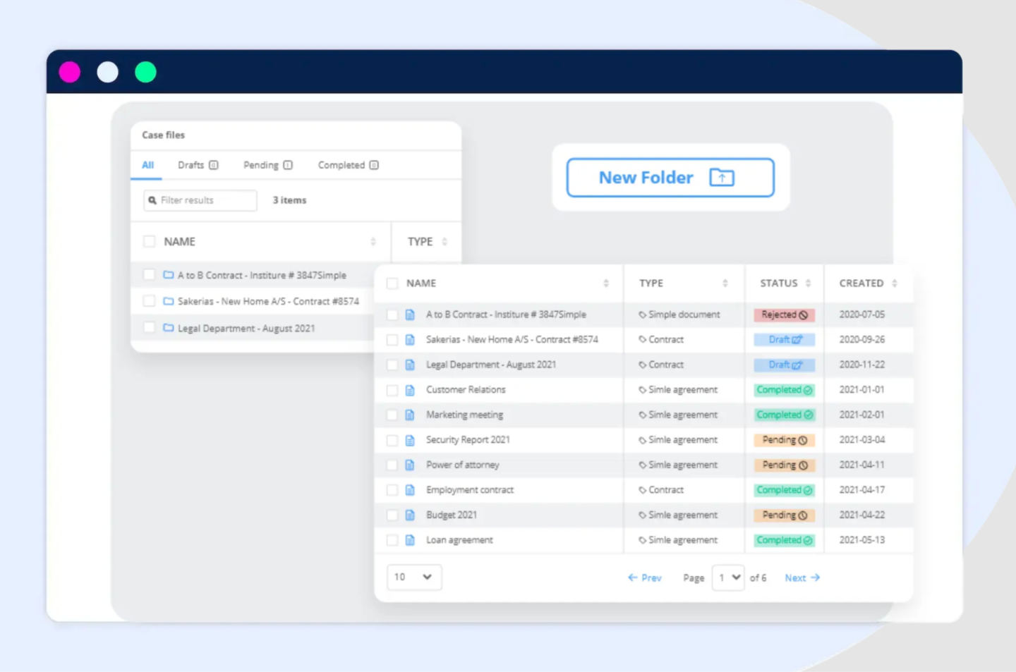Sort documents table by TYPE arrows
The image size is (1016, 672).
coord(725,283)
